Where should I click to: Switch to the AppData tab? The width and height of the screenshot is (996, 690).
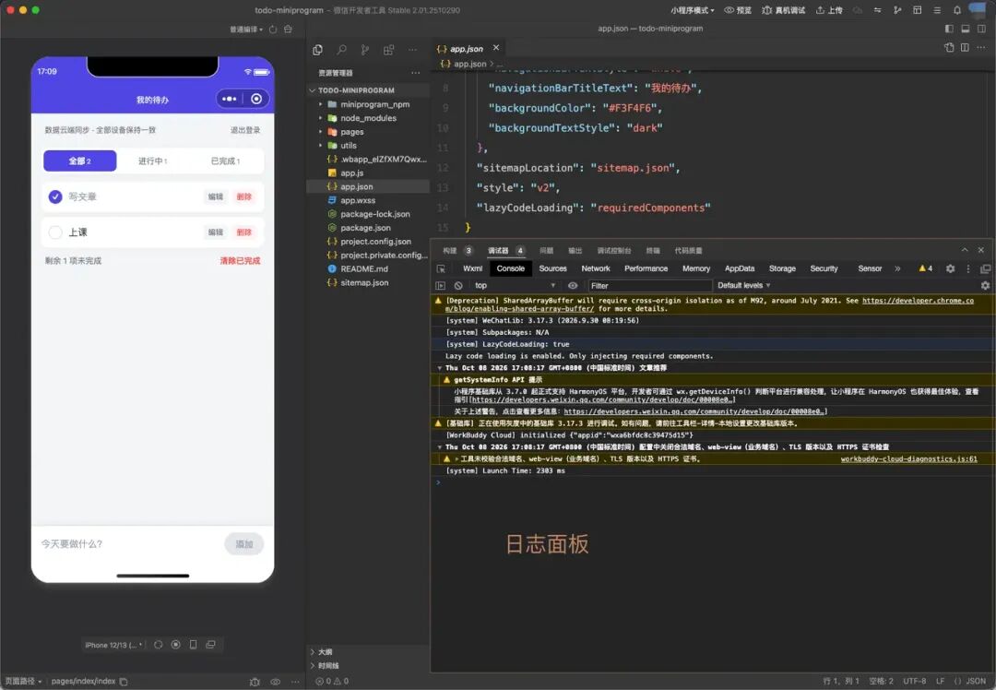tap(740, 268)
